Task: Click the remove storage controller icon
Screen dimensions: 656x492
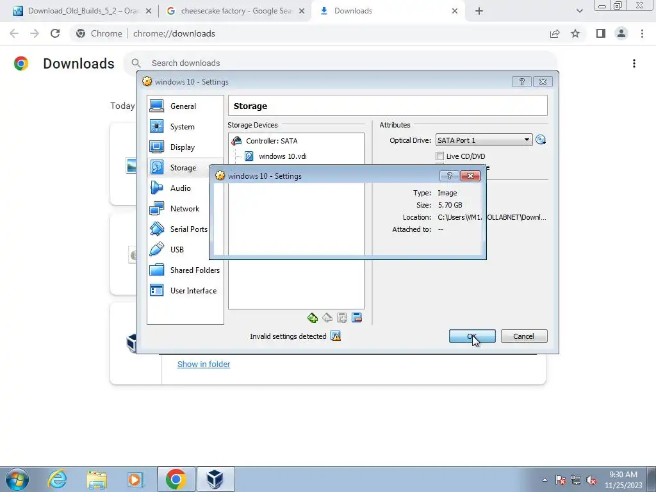Action: click(x=357, y=318)
